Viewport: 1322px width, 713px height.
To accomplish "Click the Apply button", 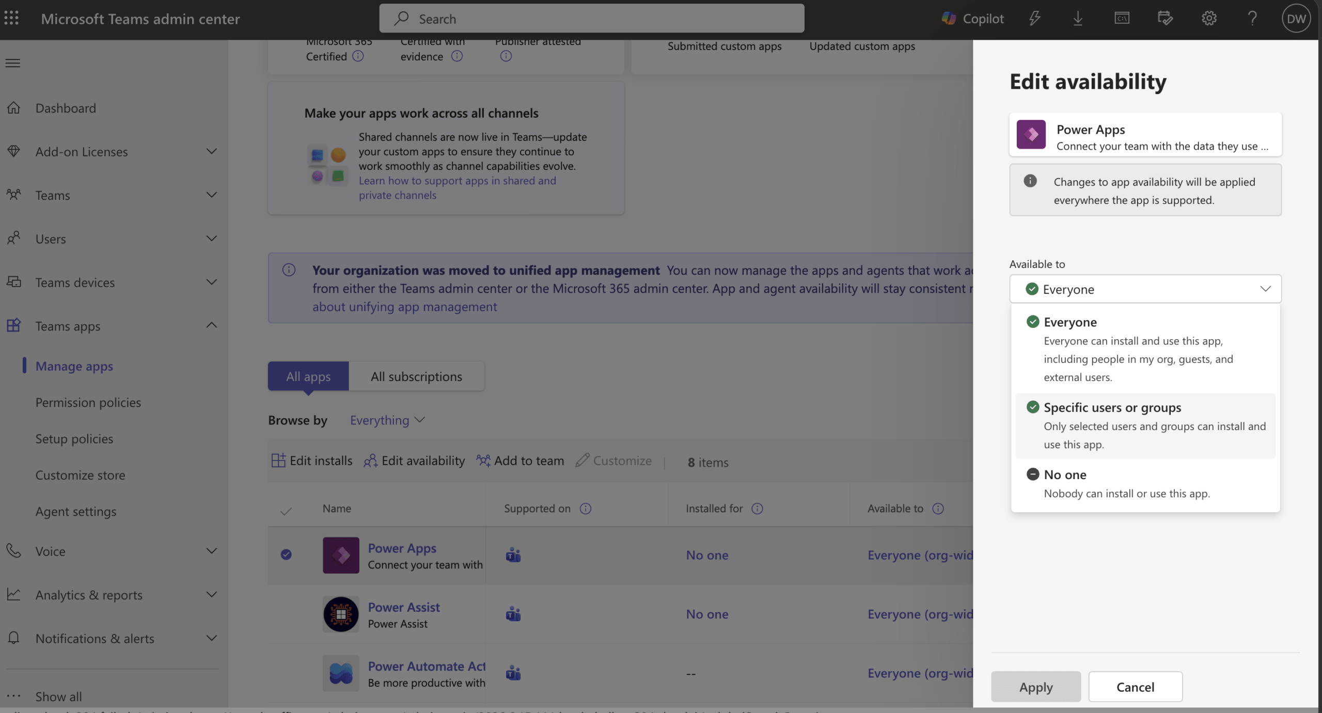I will [x=1036, y=687].
